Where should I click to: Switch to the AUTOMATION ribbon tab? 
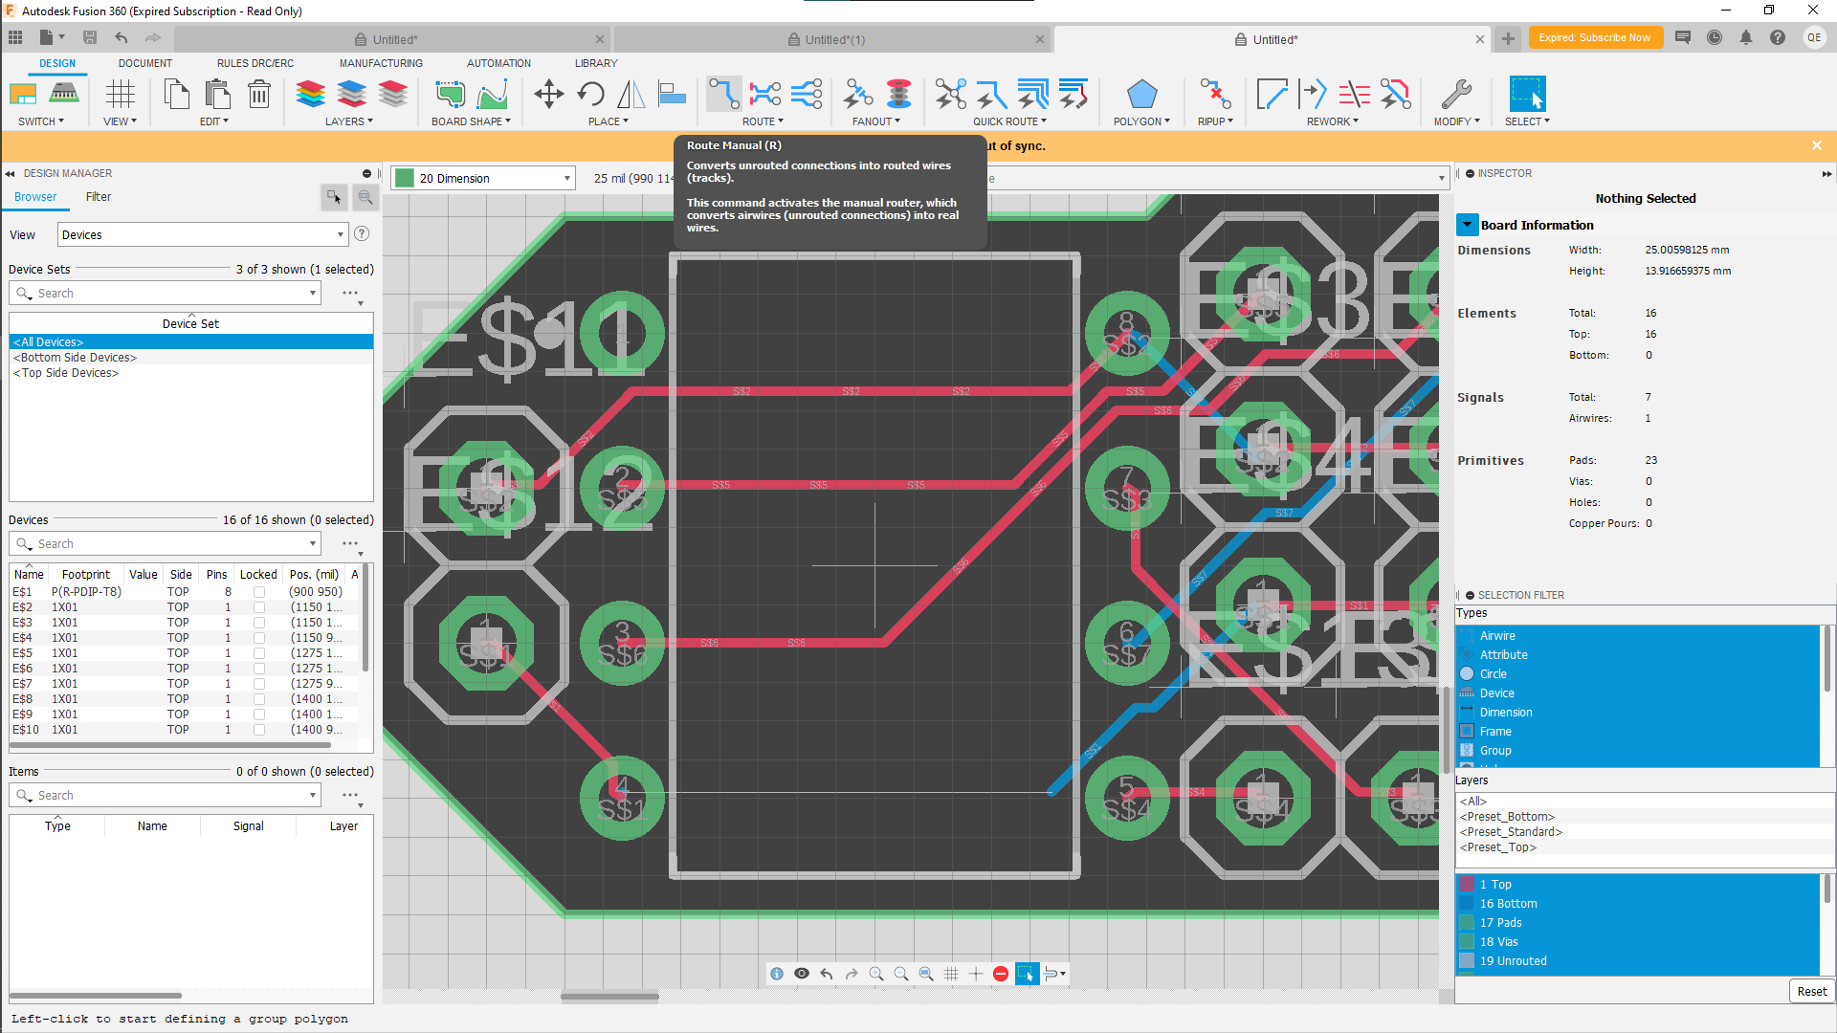tap(498, 62)
